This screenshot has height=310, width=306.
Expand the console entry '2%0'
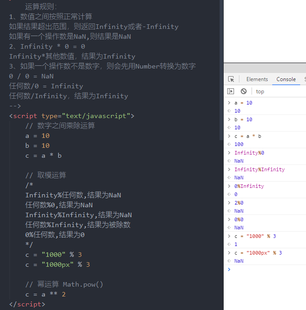(x=229, y=202)
